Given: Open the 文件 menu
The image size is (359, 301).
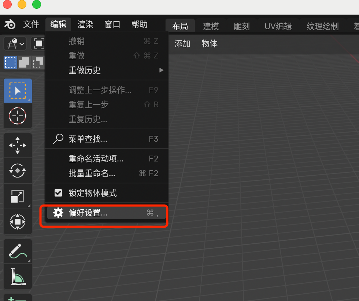Looking at the screenshot, I should [x=31, y=24].
